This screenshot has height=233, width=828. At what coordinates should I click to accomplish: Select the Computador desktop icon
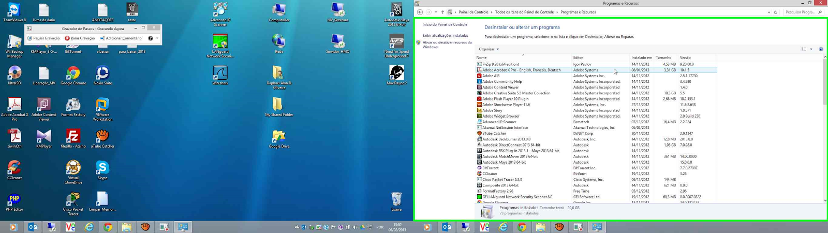click(279, 12)
